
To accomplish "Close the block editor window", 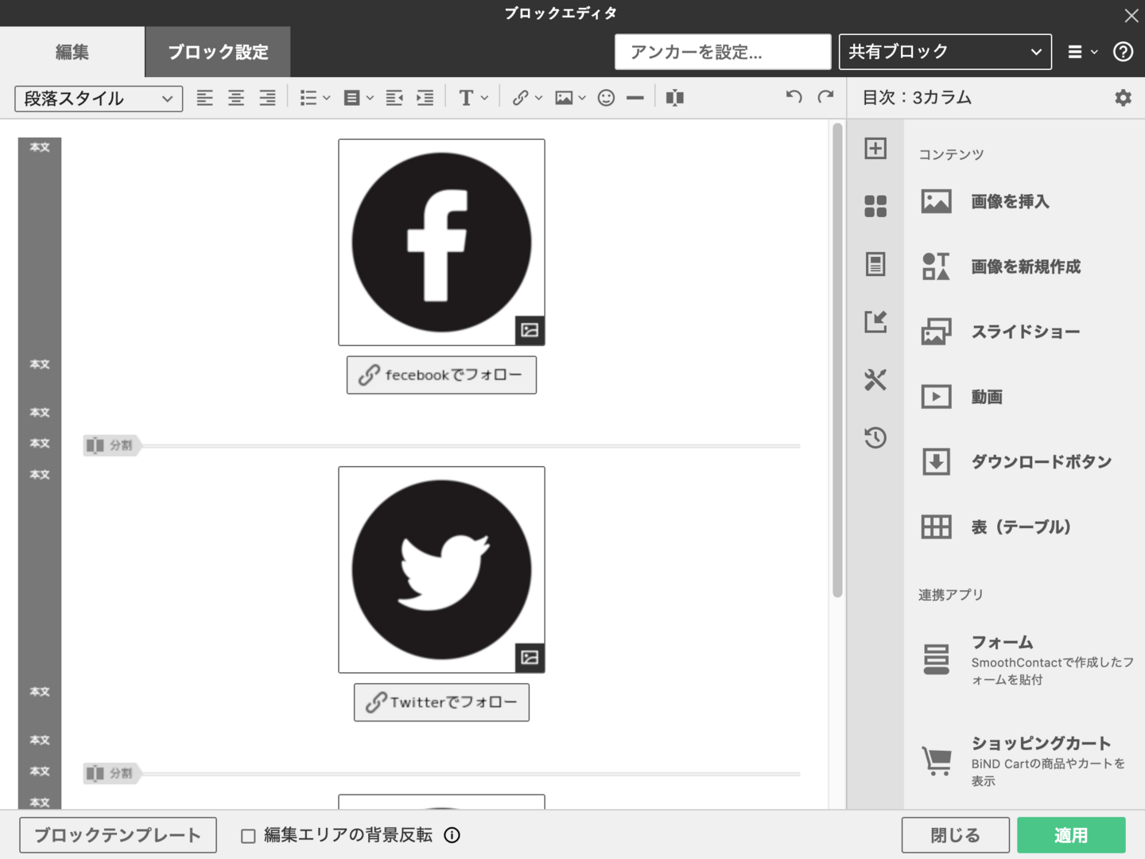I will [x=1131, y=15].
